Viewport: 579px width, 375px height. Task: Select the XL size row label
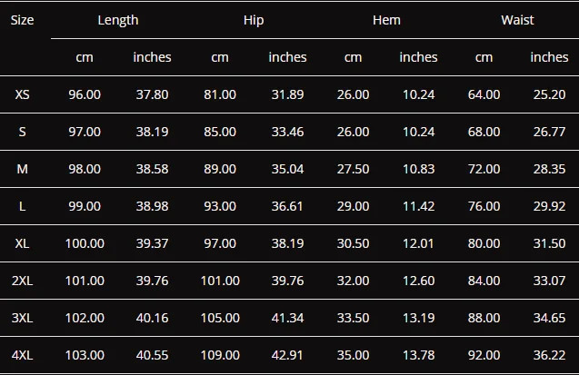(22, 243)
